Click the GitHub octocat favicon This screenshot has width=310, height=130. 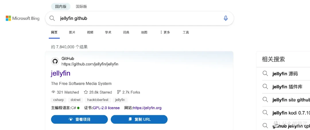(55, 61)
